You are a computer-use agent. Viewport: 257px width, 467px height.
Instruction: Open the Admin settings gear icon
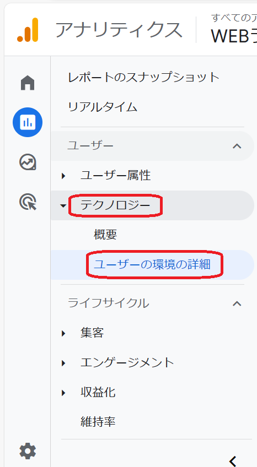coord(28,451)
